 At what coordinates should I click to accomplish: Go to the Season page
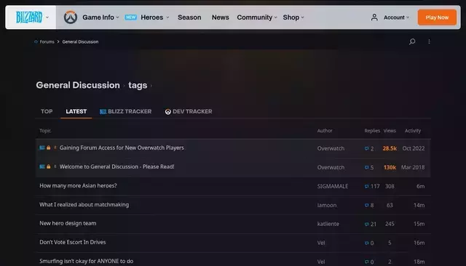pyautogui.click(x=189, y=17)
